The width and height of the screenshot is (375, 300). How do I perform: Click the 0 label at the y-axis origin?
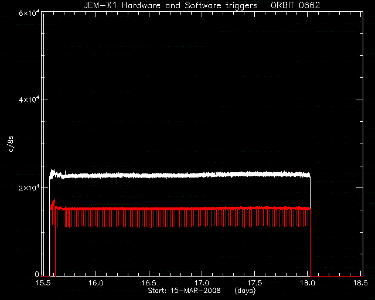[x=37, y=274]
